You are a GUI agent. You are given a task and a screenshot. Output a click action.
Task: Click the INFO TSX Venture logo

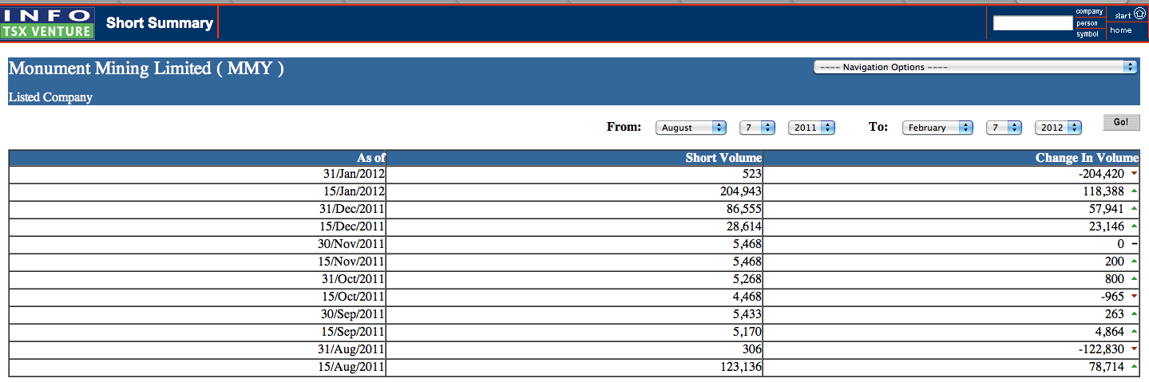(x=48, y=23)
